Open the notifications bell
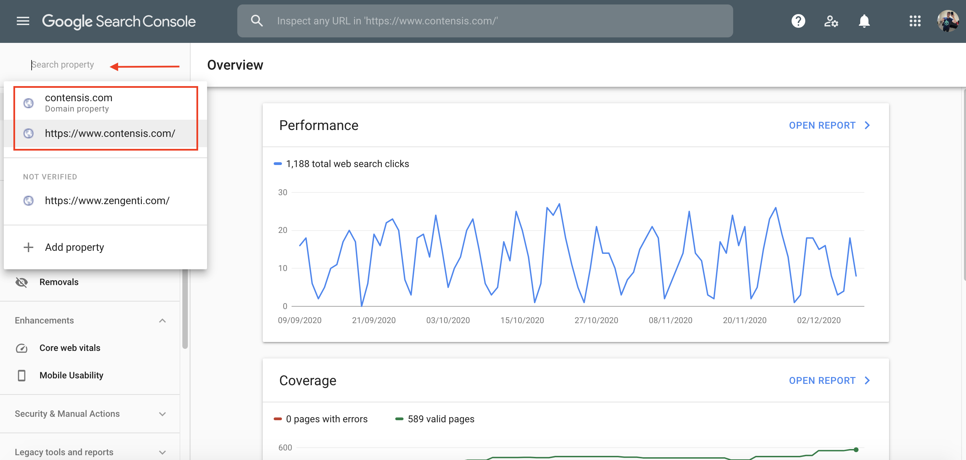Image resolution: width=966 pixels, height=460 pixels. click(x=864, y=21)
